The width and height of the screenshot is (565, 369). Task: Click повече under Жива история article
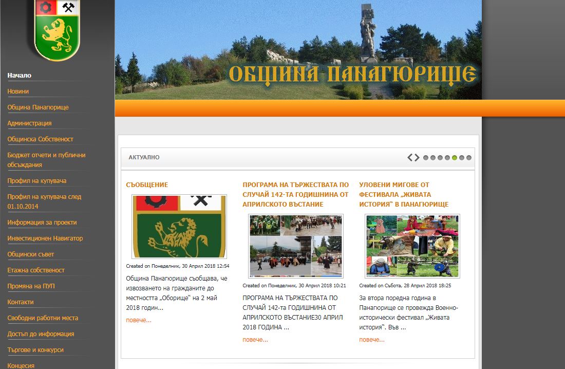(372, 339)
